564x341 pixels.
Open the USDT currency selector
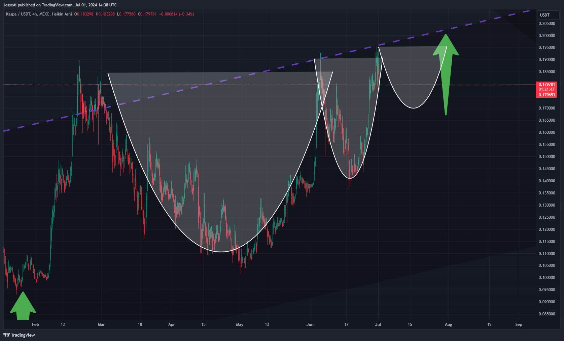coord(547,15)
